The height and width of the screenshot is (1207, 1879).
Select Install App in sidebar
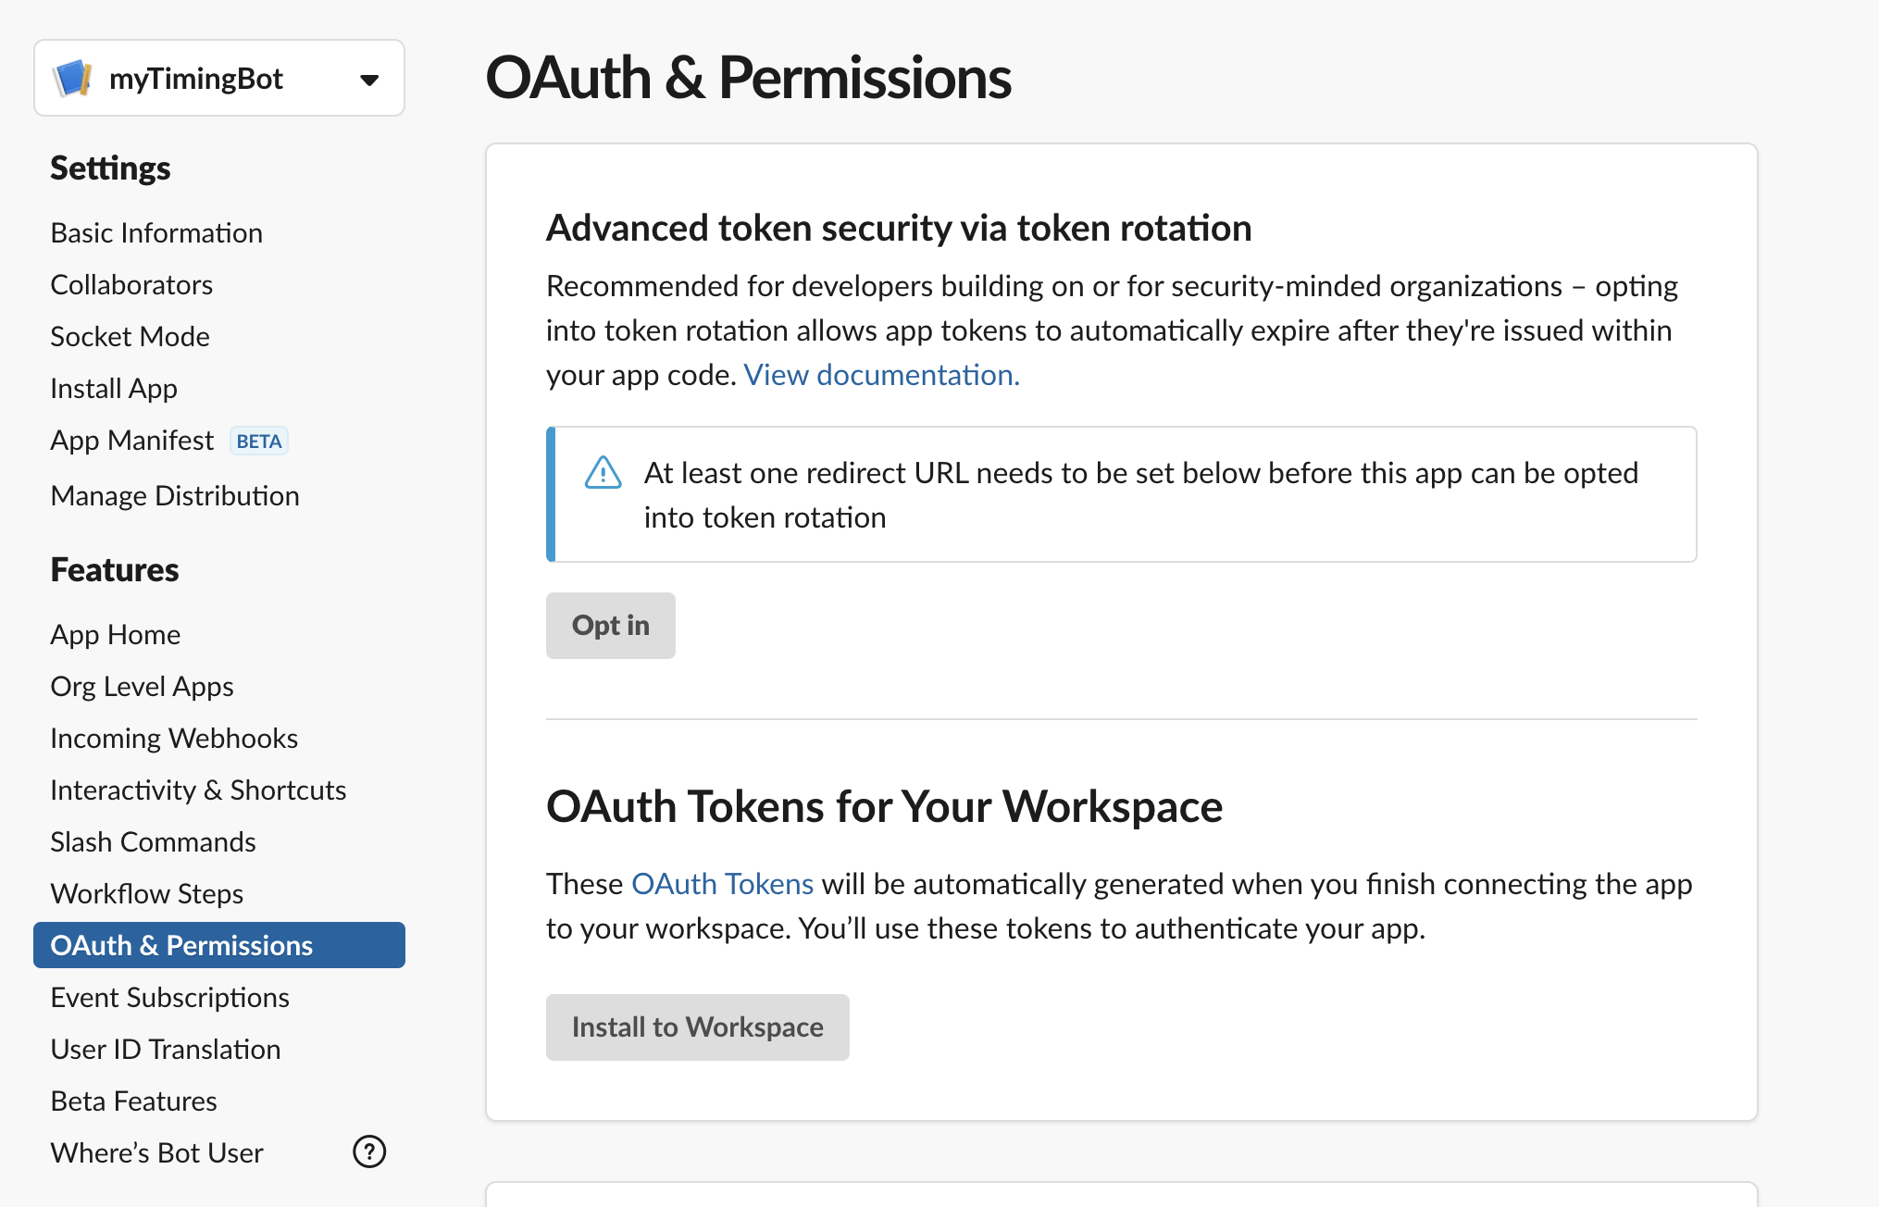tap(114, 389)
